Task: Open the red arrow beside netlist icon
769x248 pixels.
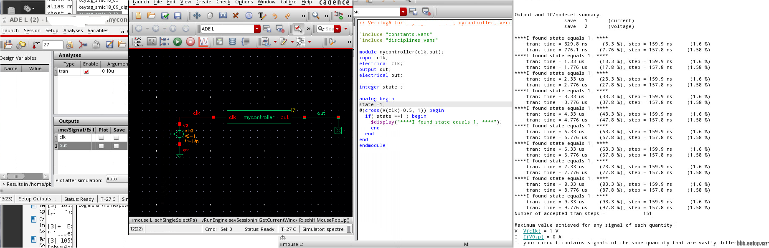Action: point(276,41)
